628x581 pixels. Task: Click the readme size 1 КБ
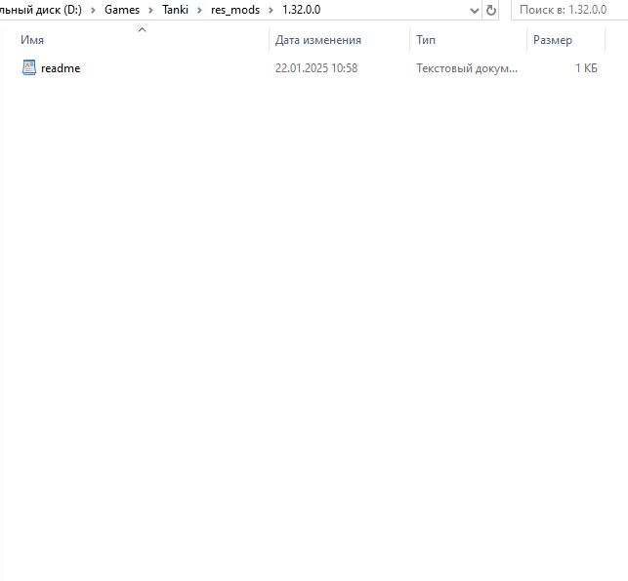pyautogui.click(x=586, y=68)
